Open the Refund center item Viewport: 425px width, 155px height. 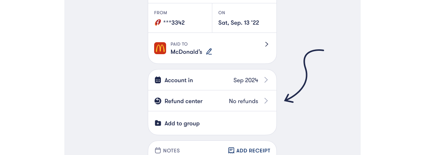(x=183, y=101)
